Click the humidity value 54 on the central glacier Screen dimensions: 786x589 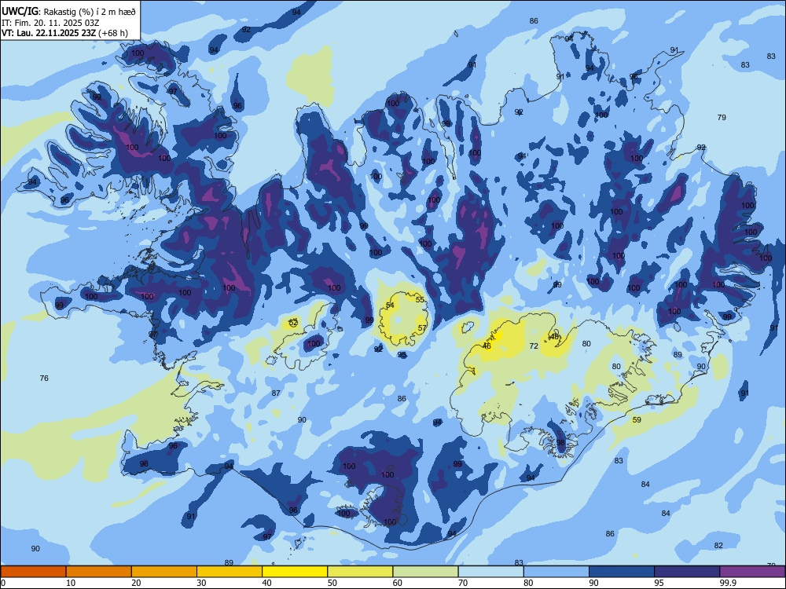click(390, 305)
